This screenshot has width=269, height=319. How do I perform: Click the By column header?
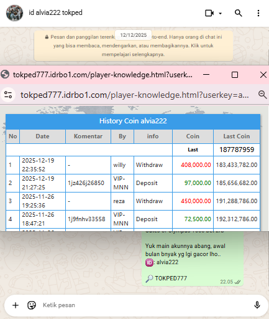[x=122, y=136]
